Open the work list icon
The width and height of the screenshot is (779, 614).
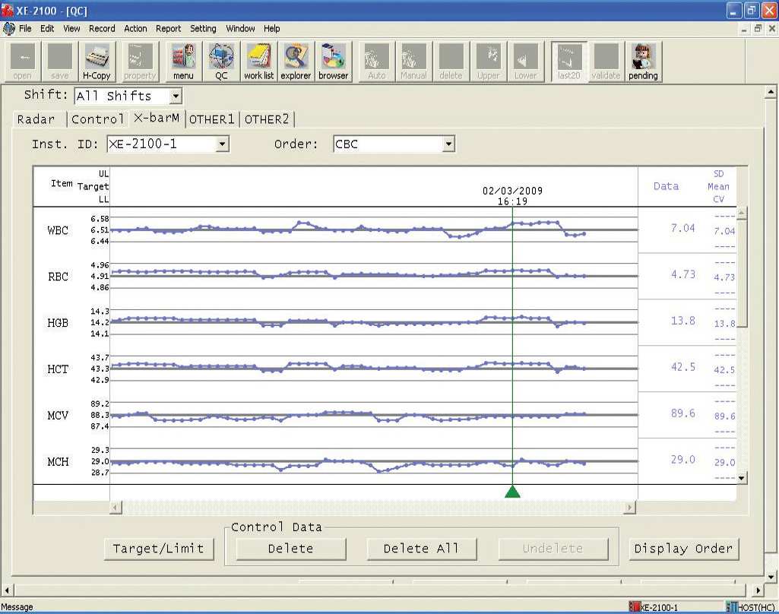point(258,62)
